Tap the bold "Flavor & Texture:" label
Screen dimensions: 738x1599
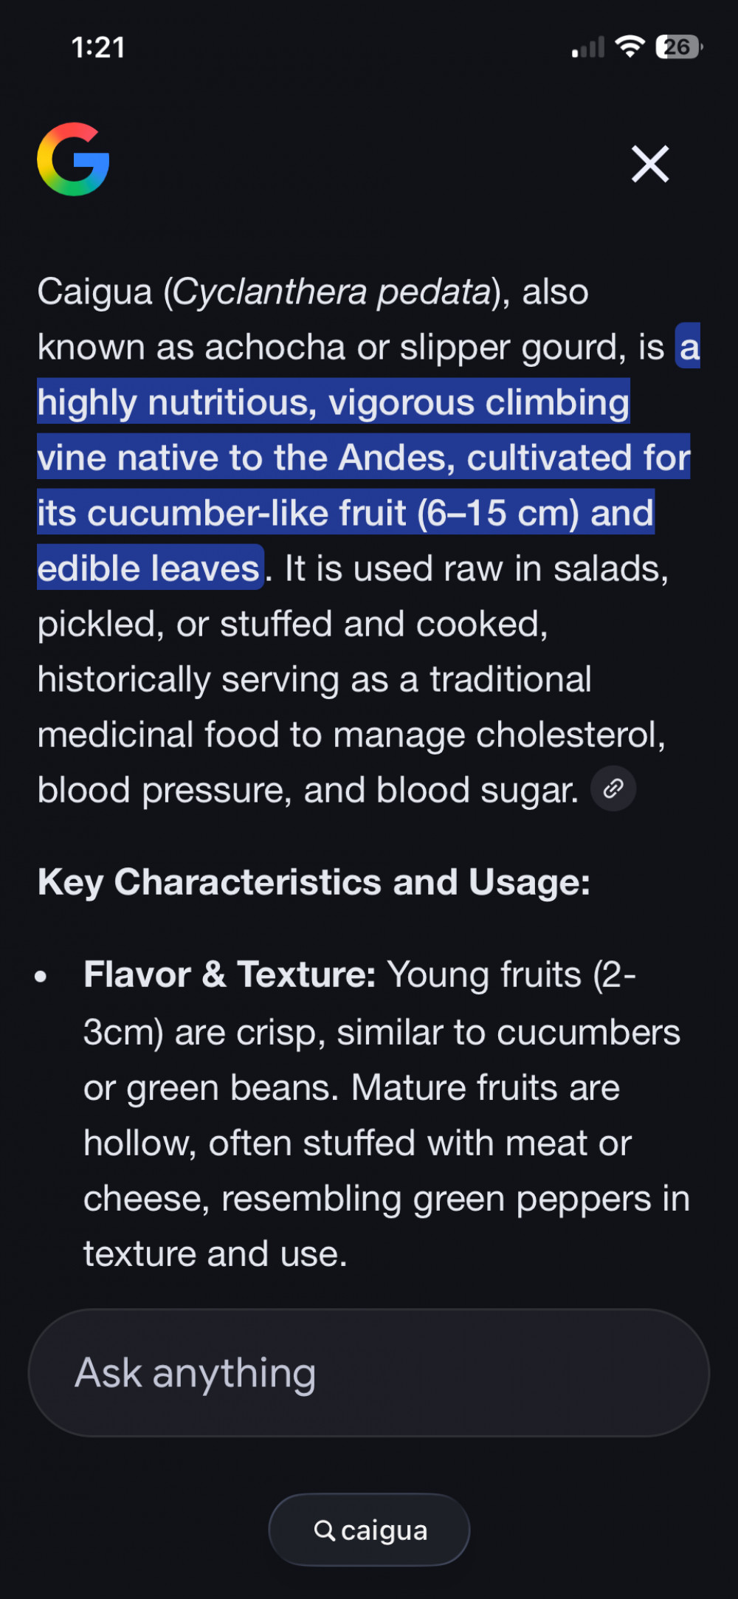pyautogui.click(x=230, y=974)
